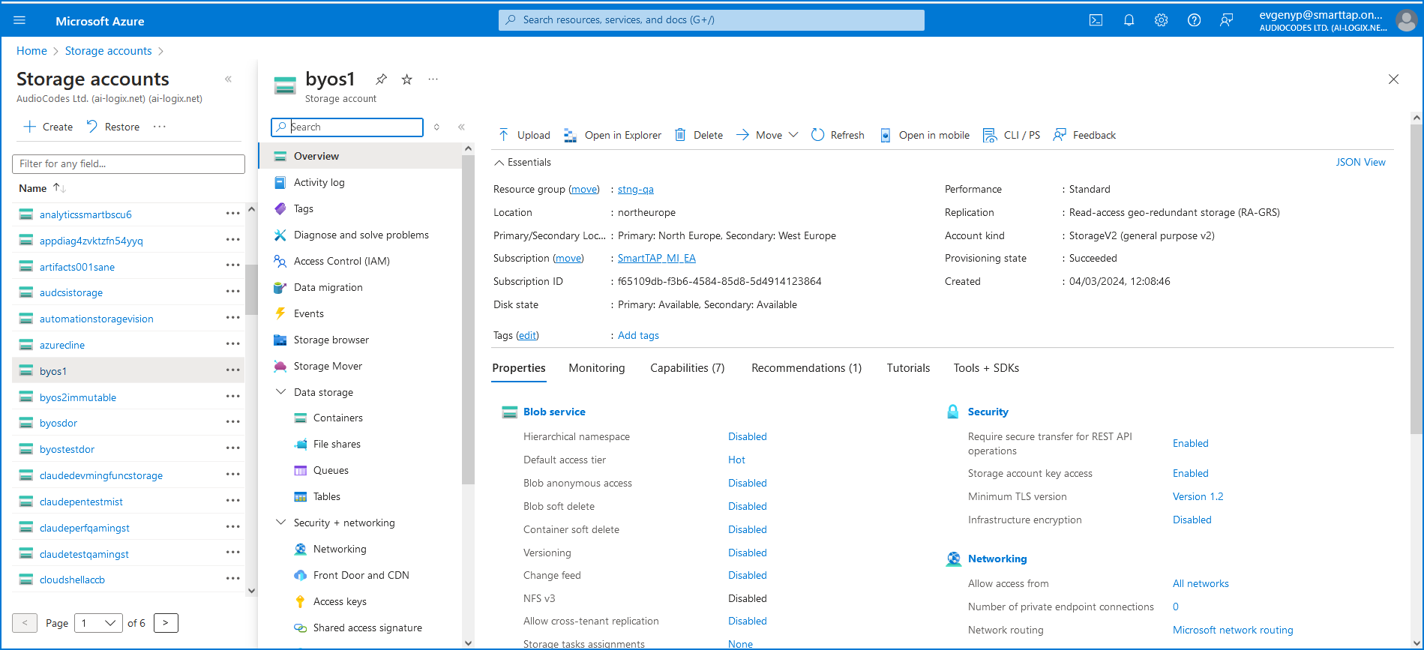The height and width of the screenshot is (650, 1424).
Task: Open Front Door and CDN
Action: pos(360,575)
